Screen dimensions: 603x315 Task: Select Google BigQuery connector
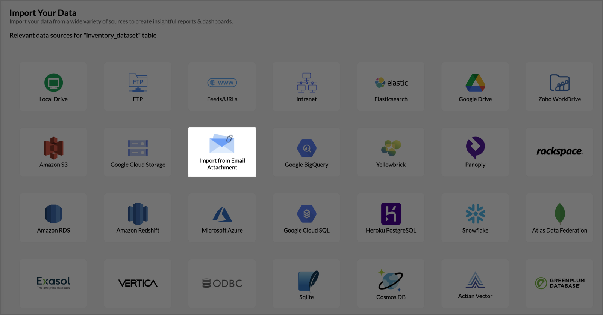click(x=306, y=152)
